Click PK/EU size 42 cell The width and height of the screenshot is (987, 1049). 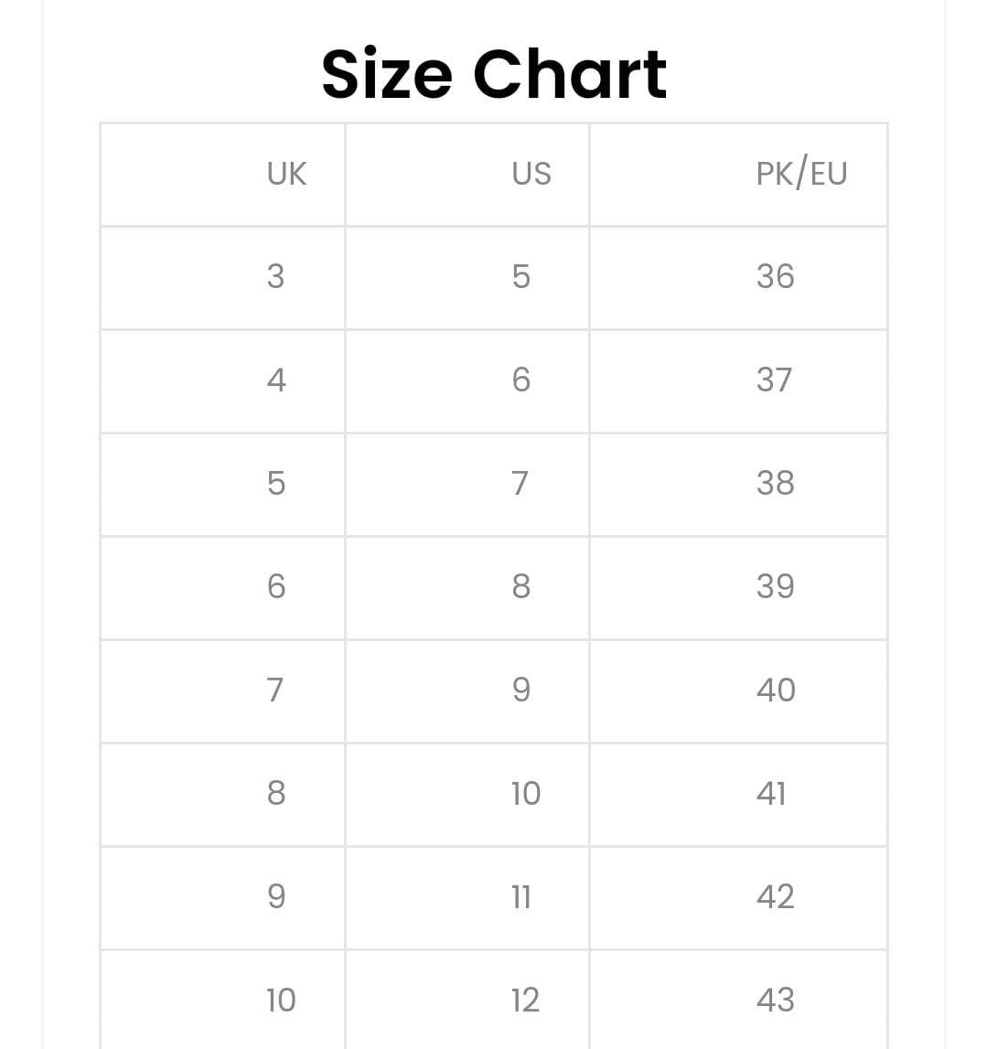coord(739,898)
